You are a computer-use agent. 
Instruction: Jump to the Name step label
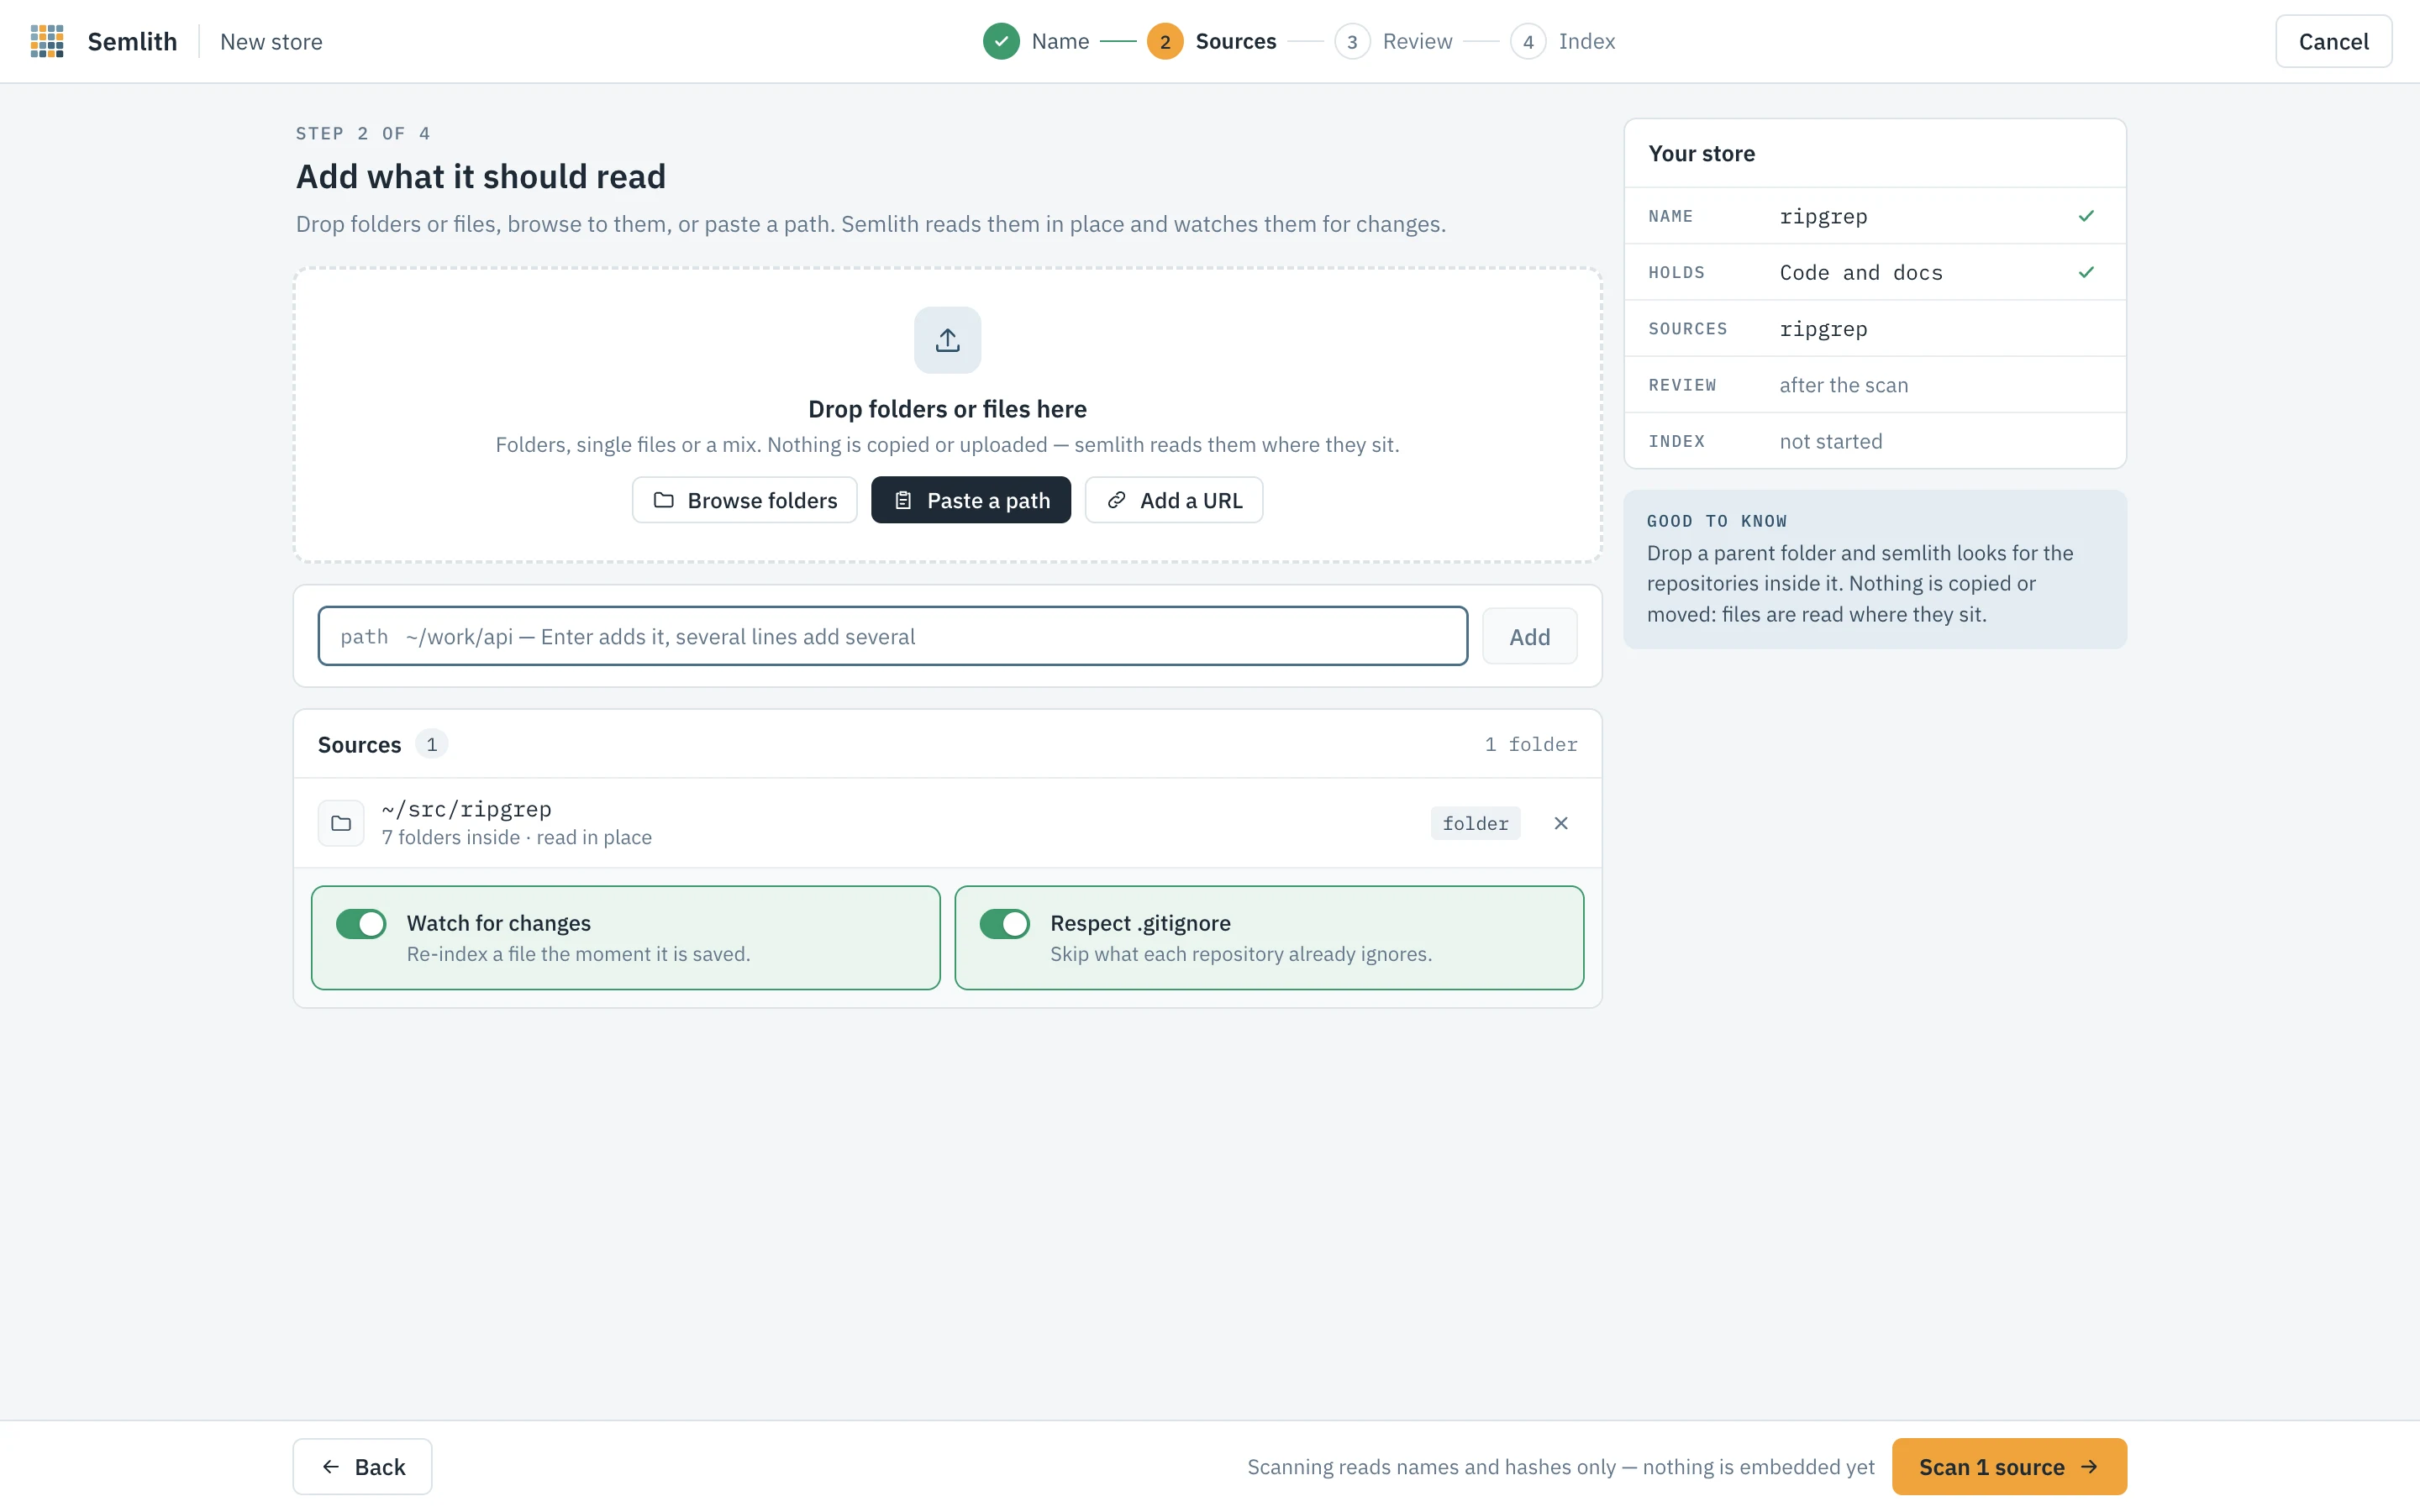pyautogui.click(x=1060, y=41)
